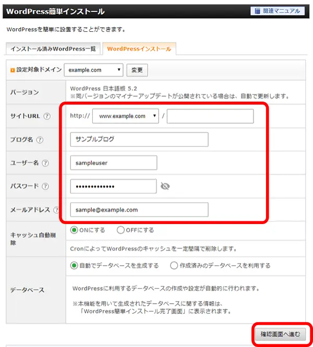Viewport: 313px width, 347px height.
Task: Click help icon beside メールアドレス
Action: click(54, 209)
